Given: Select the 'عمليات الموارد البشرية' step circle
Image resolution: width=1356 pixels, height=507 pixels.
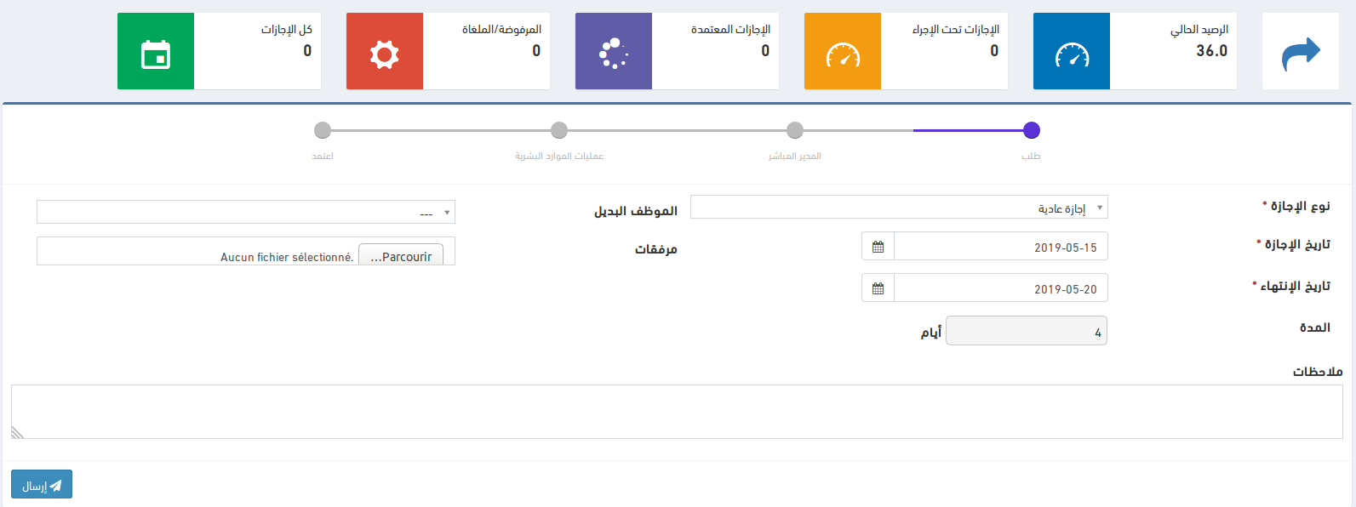Looking at the screenshot, I should [558, 130].
